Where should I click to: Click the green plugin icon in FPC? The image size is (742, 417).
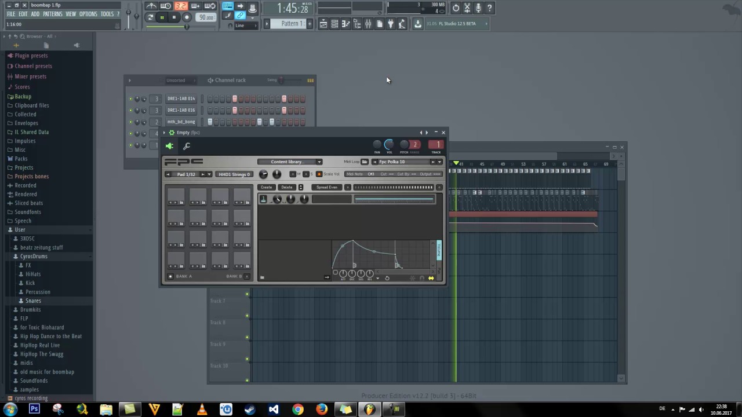point(169,146)
